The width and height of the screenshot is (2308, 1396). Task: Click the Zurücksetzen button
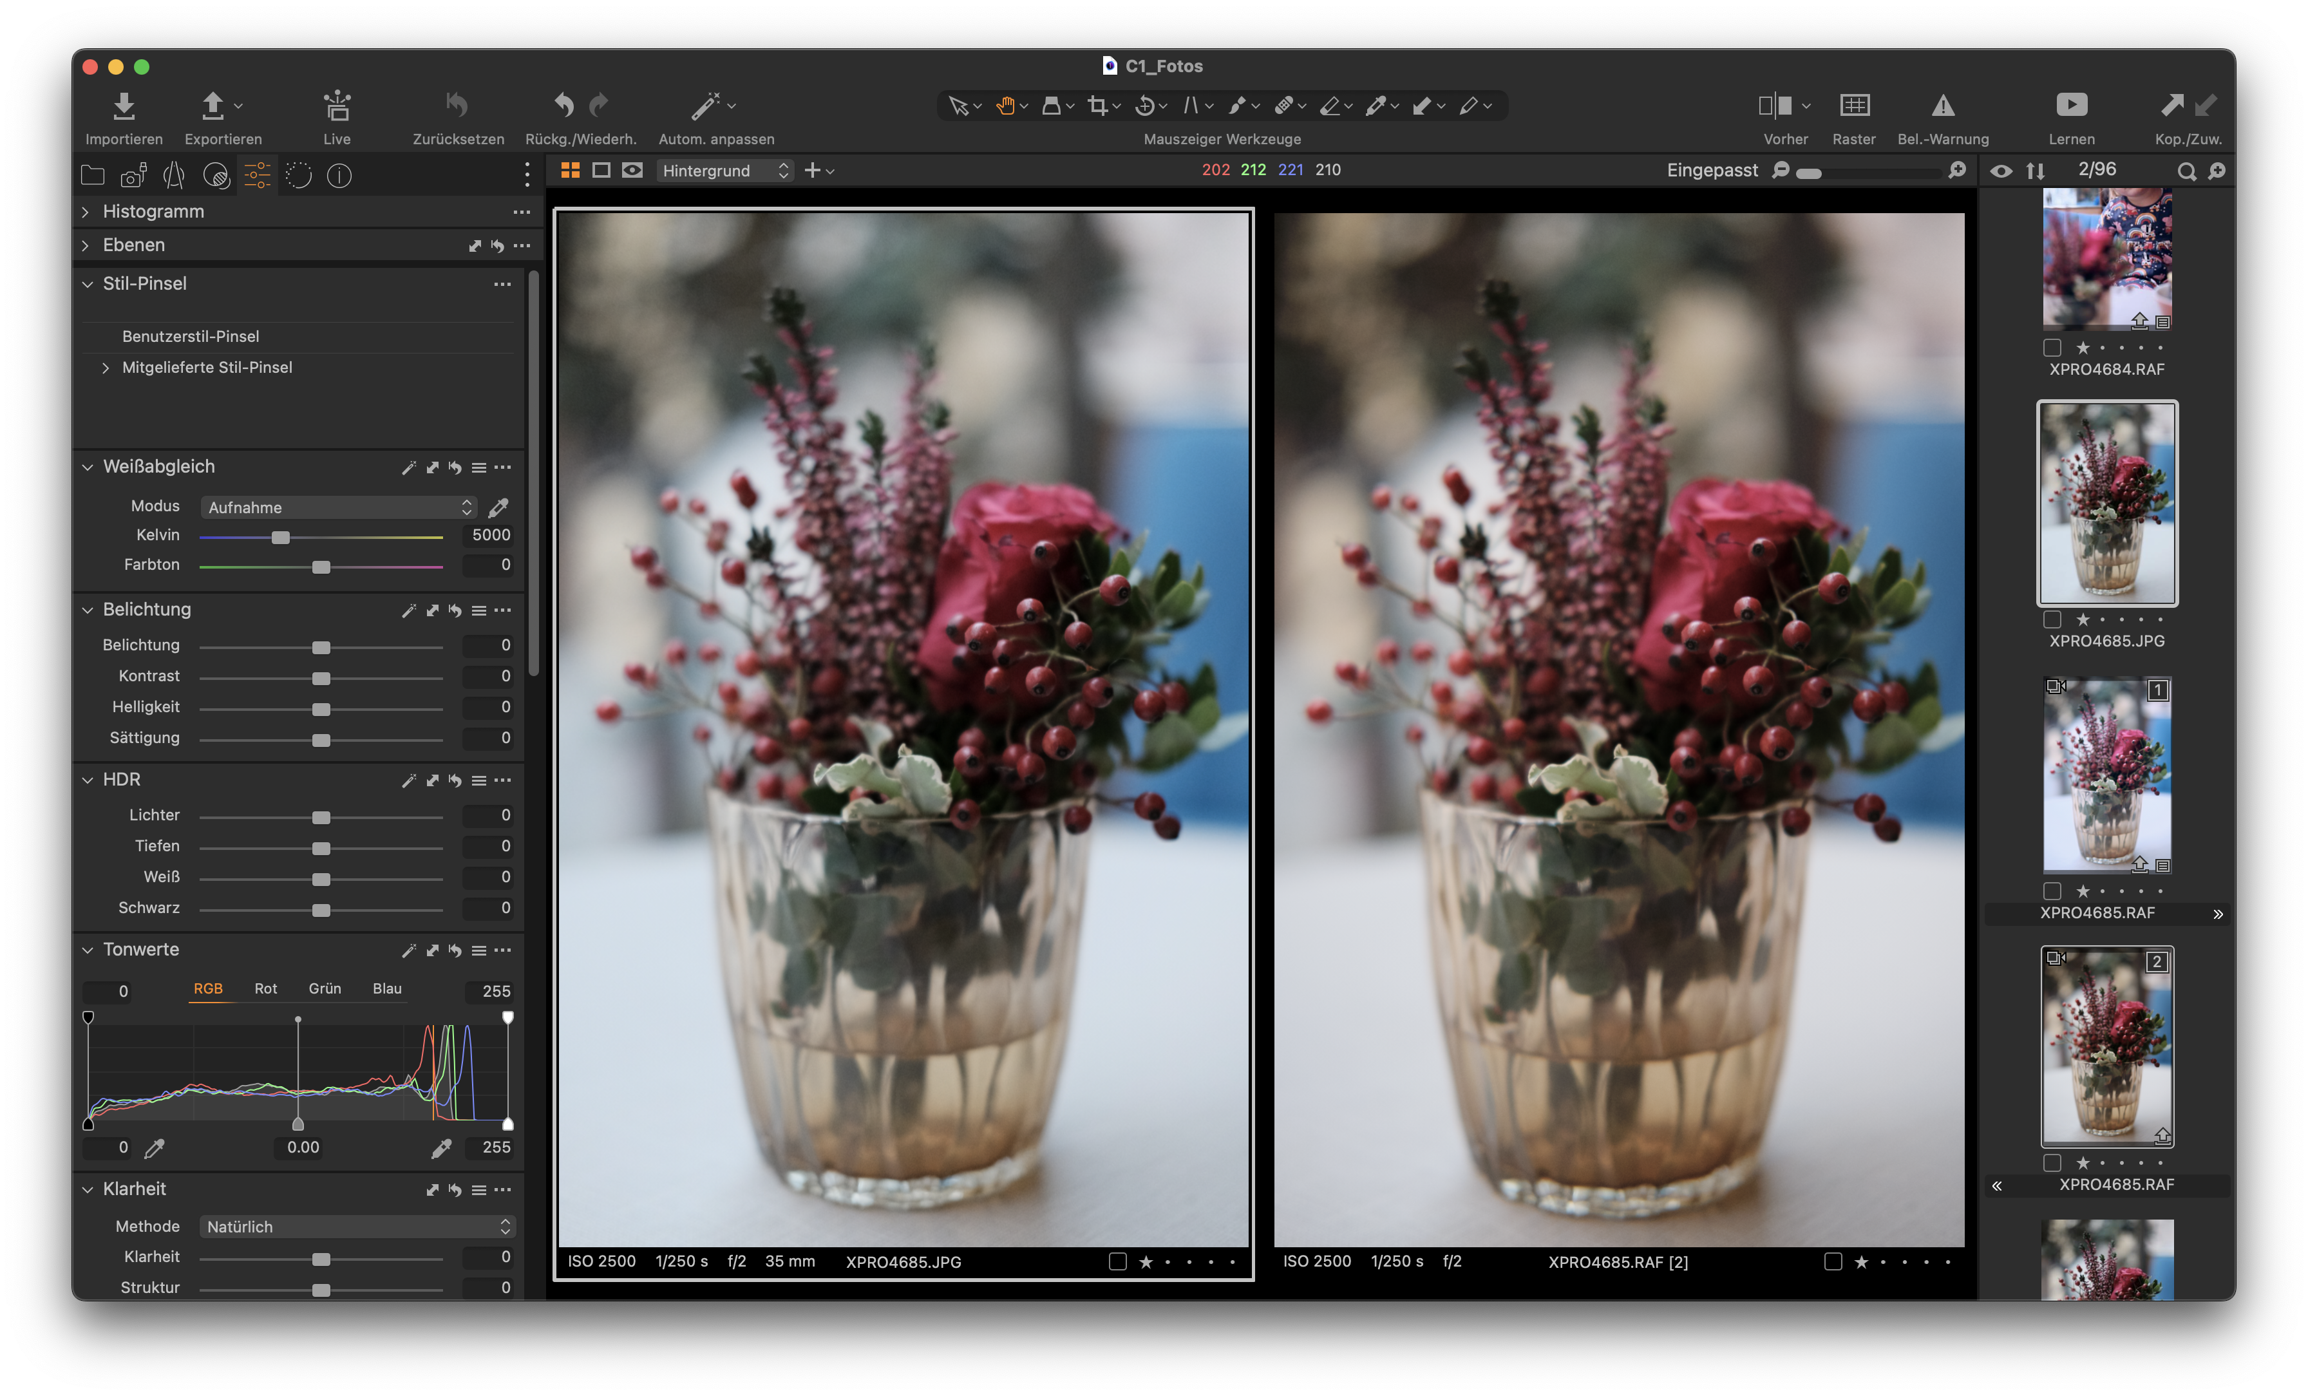[x=457, y=106]
